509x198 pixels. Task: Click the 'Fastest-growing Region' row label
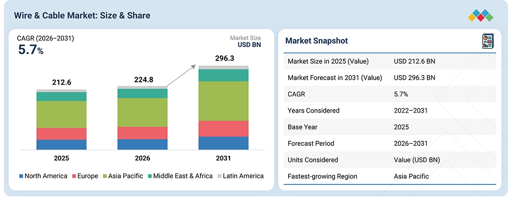[x=323, y=176]
